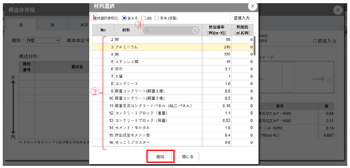
Task: Choose the 茶本 (便覧) radio option
Action: pos(157,18)
